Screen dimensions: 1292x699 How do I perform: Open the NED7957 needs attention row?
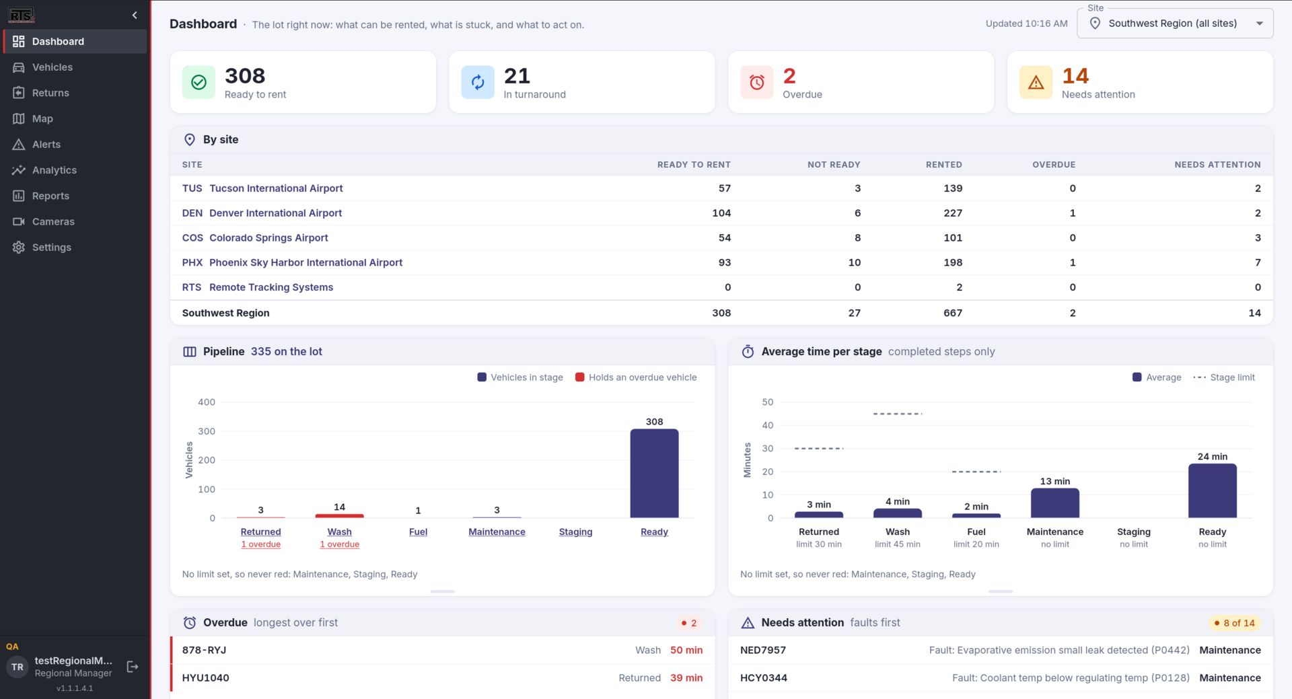point(1001,651)
